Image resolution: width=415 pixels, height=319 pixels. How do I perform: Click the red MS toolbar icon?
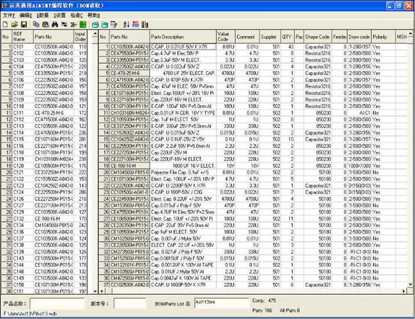coord(135,24)
